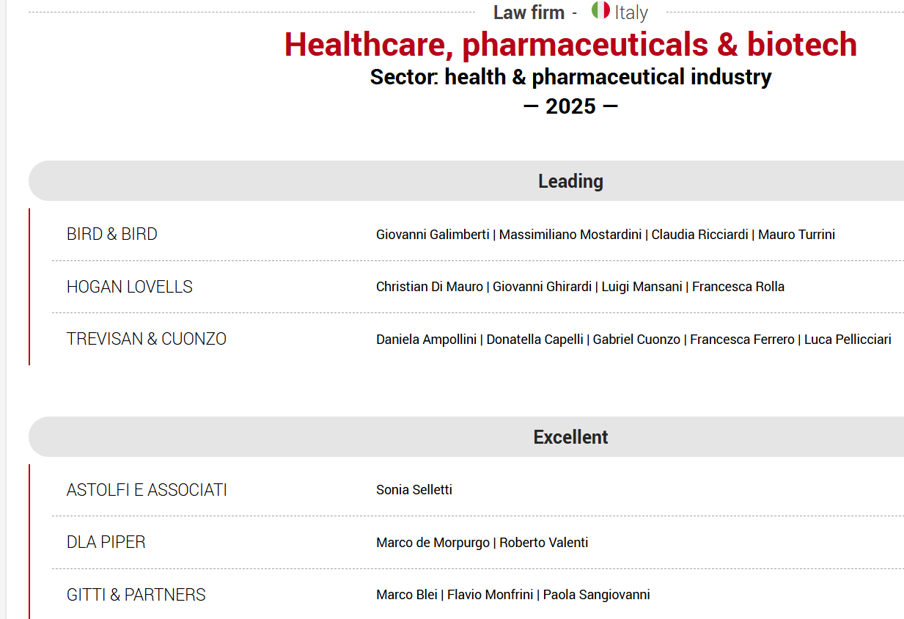Open the DLA Piper firm entry
Screen dimensions: 904x619
(106, 542)
